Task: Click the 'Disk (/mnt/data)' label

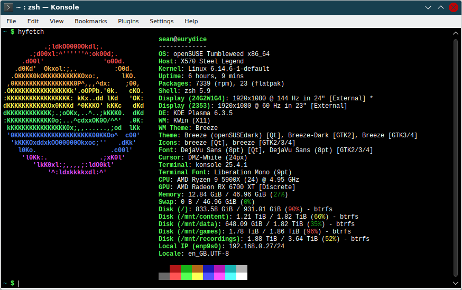Action: [188, 224]
